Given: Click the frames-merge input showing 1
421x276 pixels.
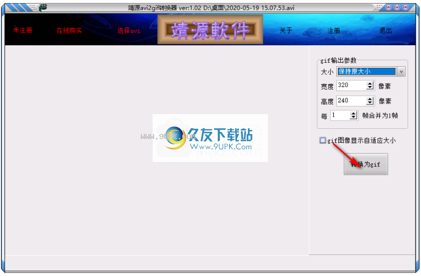Looking at the screenshot, I should (340, 116).
